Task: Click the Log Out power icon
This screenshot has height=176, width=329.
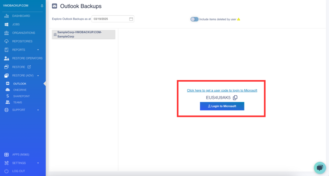Action: (6, 171)
